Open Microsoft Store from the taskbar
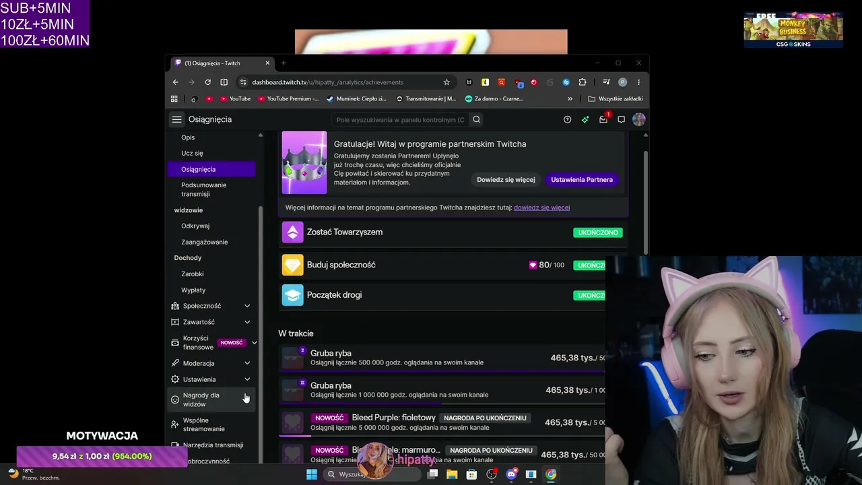 pos(471,474)
